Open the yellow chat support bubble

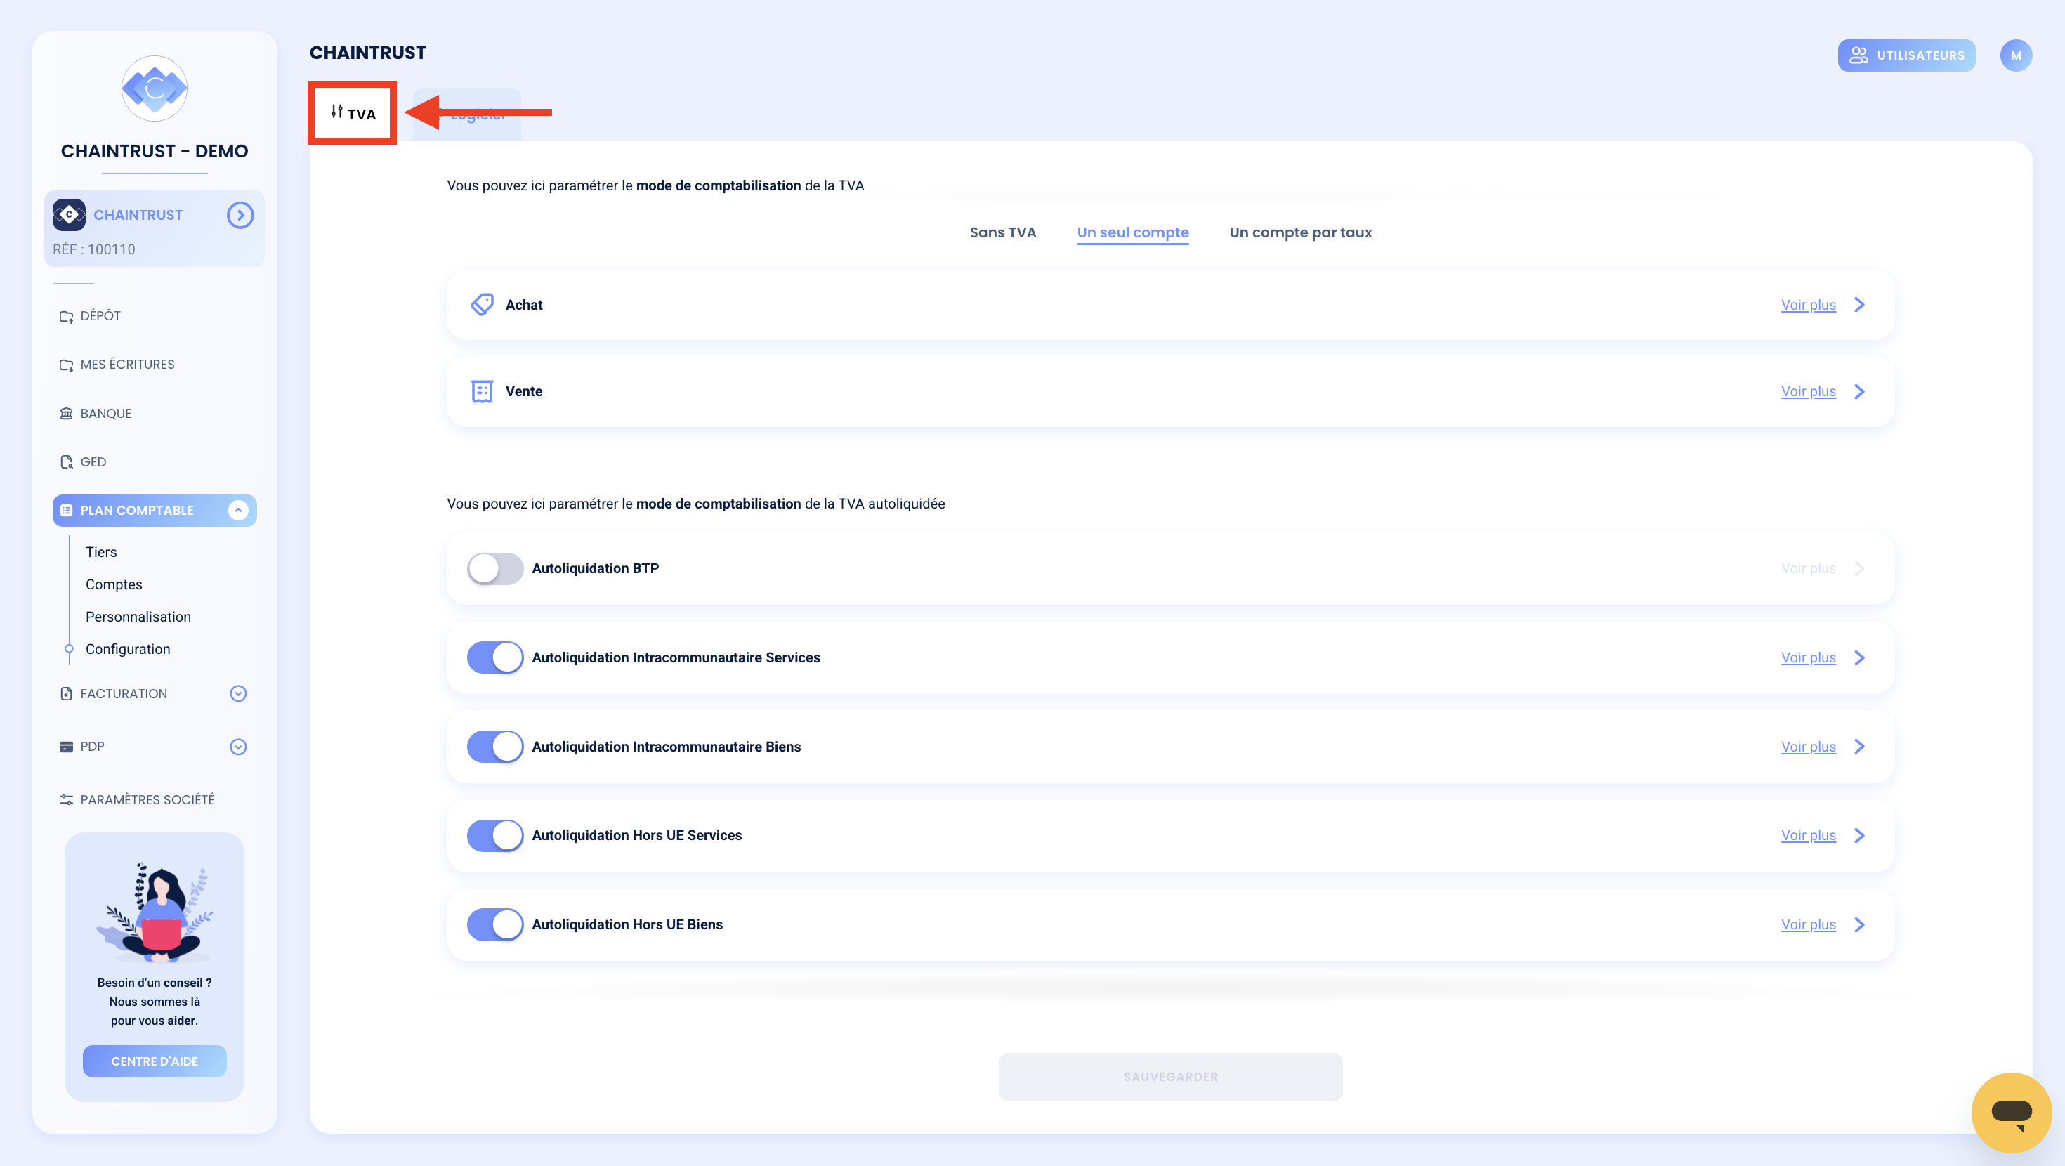click(2012, 1113)
